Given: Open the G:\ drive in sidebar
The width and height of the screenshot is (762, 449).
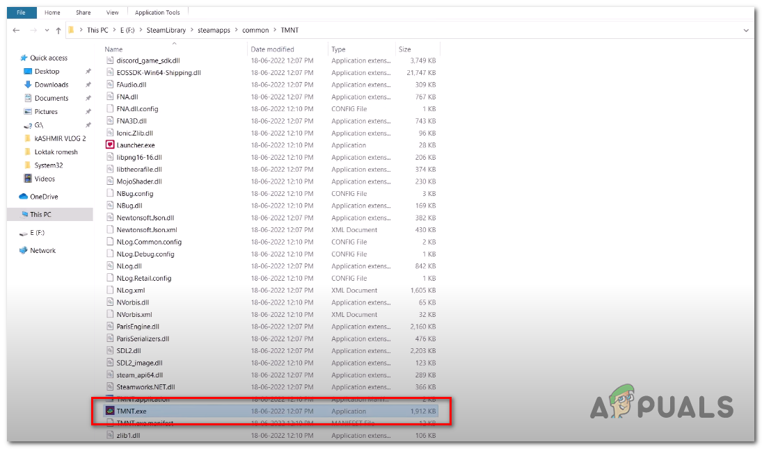Looking at the screenshot, I should tap(38, 125).
